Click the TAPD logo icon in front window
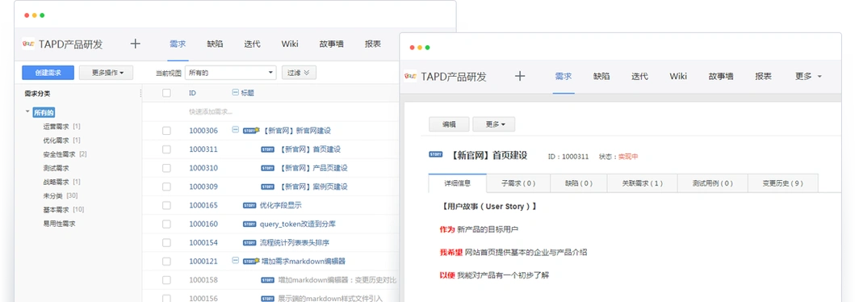The width and height of the screenshot is (855, 302). (411, 77)
